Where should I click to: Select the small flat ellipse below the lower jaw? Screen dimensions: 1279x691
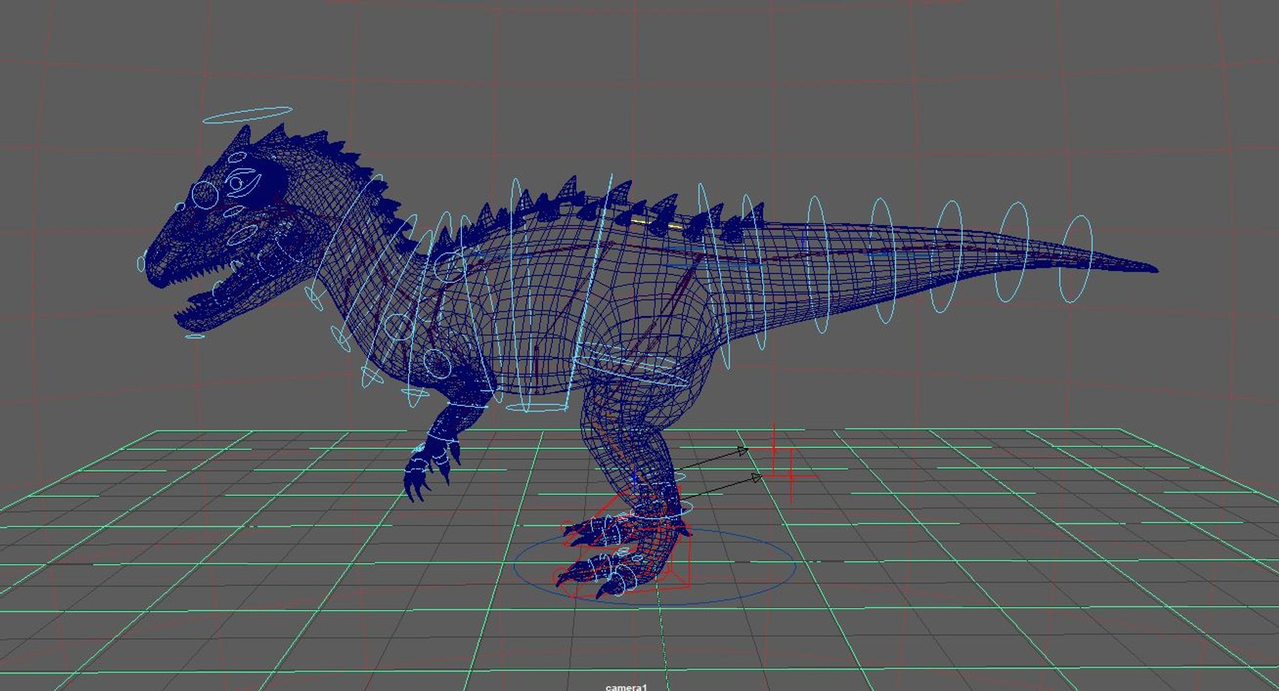click(195, 336)
